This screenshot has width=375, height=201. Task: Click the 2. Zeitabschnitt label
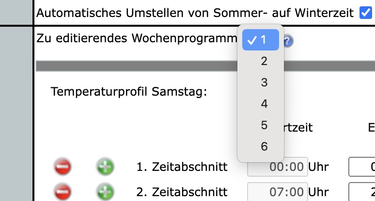182,192
